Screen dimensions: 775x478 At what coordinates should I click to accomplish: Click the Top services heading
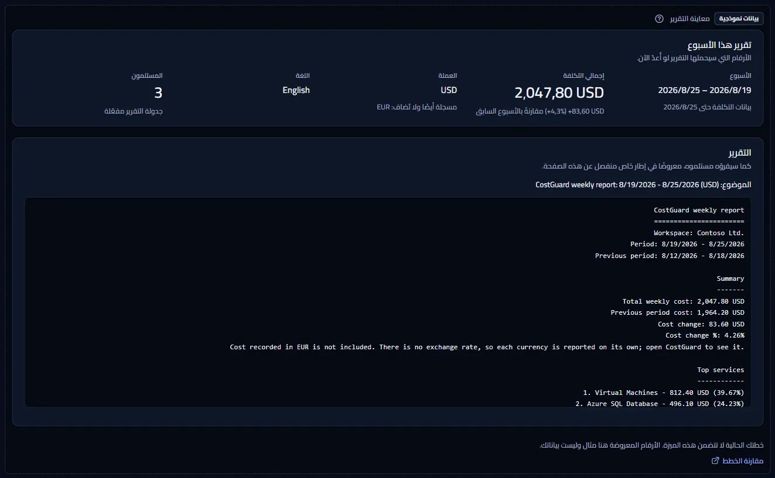tap(721, 370)
